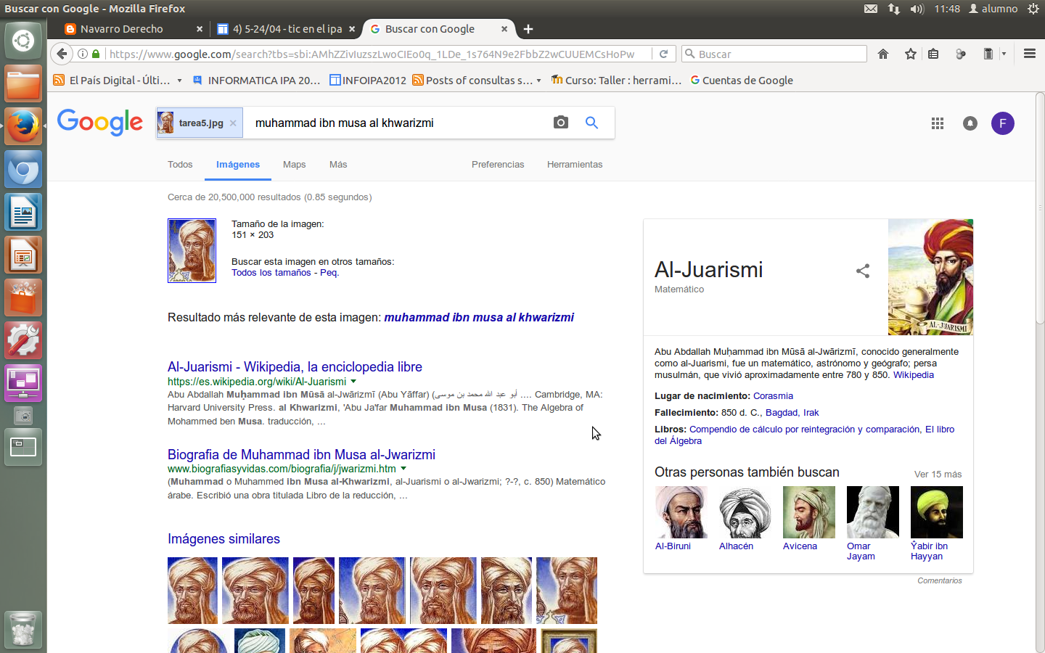The width and height of the screenshot is (1045, 653).
Task: Select the Maps search tab
Action: (294, 165)
